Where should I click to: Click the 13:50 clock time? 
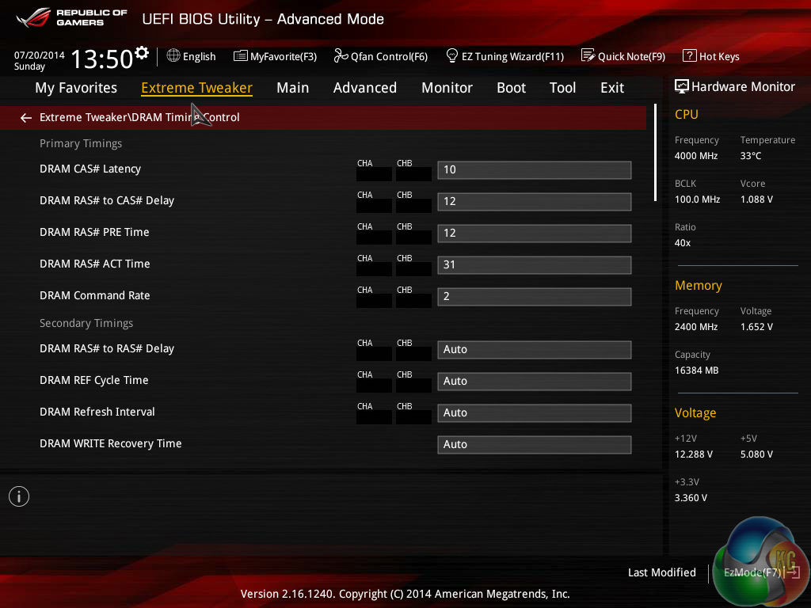(x=102, y=59)
